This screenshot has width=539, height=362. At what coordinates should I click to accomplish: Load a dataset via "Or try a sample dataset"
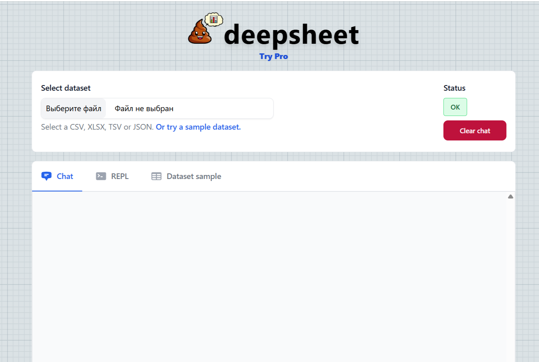(198, 127)
